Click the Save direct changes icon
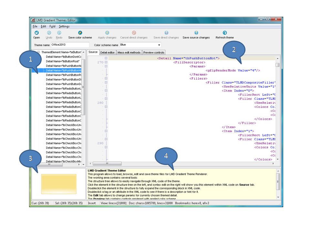Image resolution: width=310 pixels, height=232 pixels. point(166,33)
